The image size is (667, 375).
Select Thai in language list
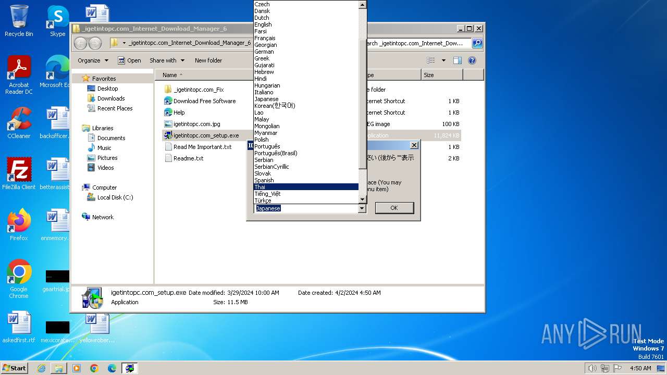coord(306,187)
